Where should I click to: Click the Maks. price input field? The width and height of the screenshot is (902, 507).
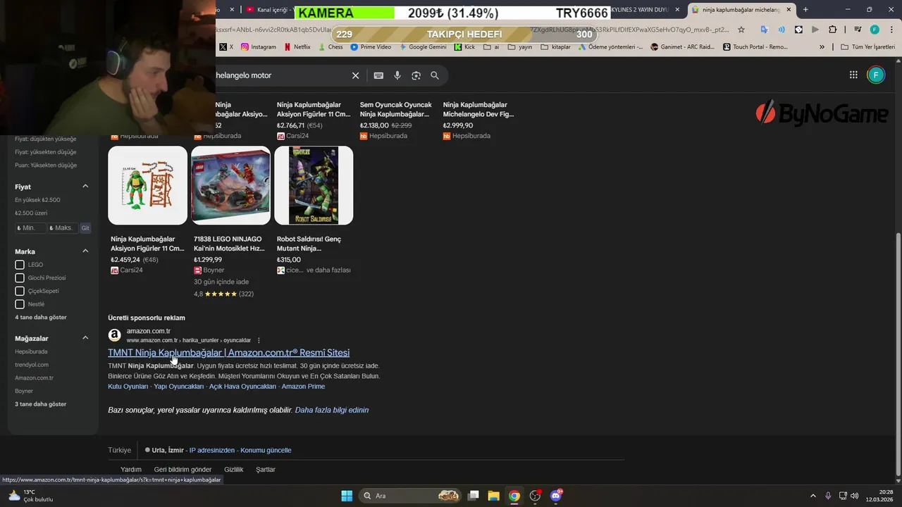pyautogui.click(x=62, y=228)
